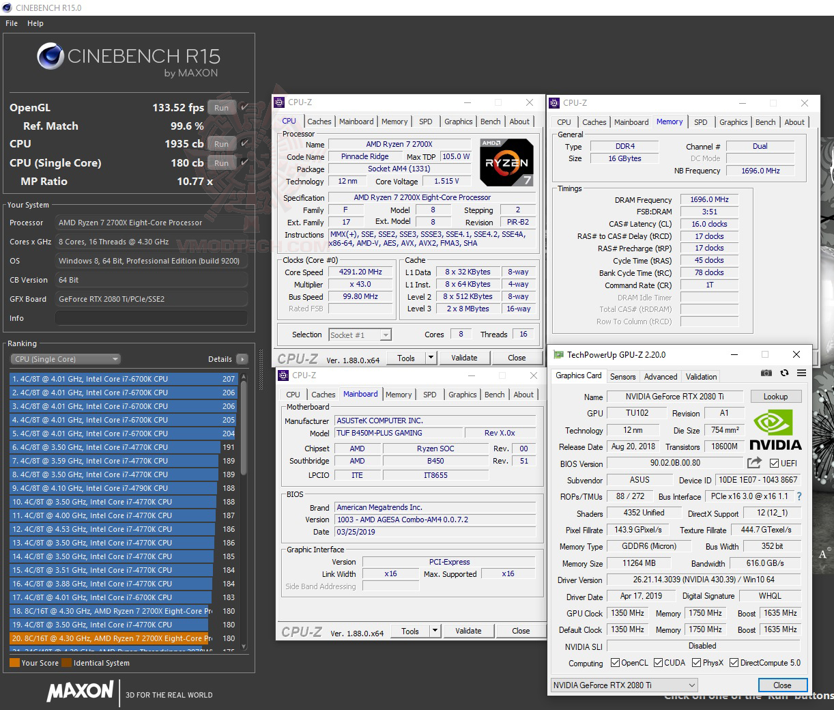Click the NVIDIA logo in GPU-Z

pyautogui.click(x=775, y=431)
